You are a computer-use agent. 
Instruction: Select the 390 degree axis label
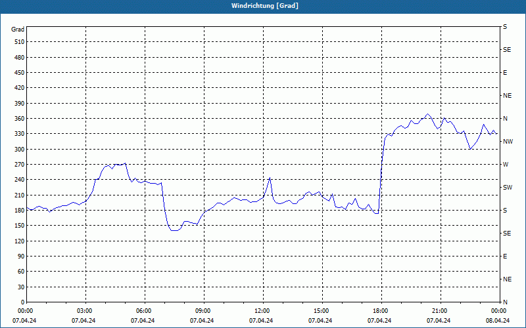coord(20,104)
